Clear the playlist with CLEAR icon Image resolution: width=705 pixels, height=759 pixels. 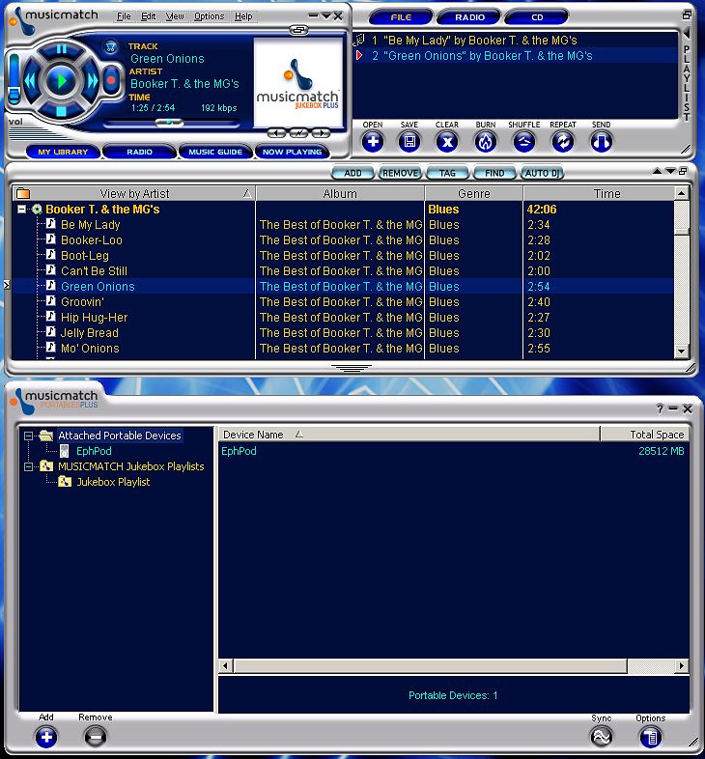click(447, 142)
